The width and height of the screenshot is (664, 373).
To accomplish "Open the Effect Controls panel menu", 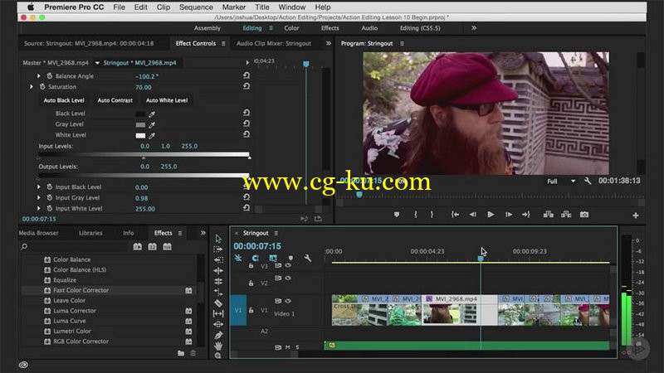I will pyautogui.click(x=223, y=44).
